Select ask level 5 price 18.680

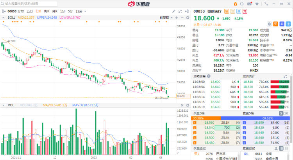[x=259, y=143]
